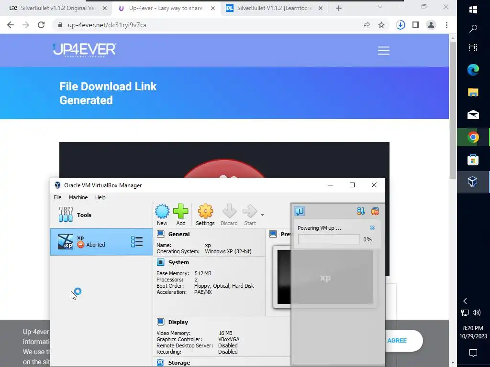Open the Windows Start button
Screen dimensions: 490x367
pyautogui.click(x=473, y=10)
